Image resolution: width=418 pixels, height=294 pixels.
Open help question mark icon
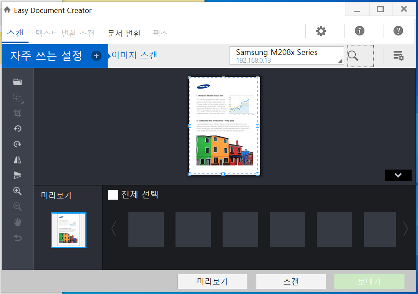pyautogui.click(x=398, y=31)
